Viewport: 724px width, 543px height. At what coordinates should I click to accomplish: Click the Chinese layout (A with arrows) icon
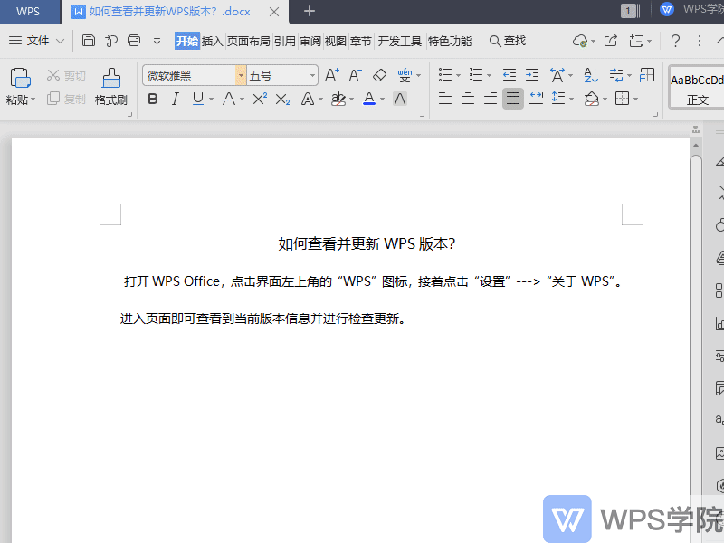click(x=557, y=75)
